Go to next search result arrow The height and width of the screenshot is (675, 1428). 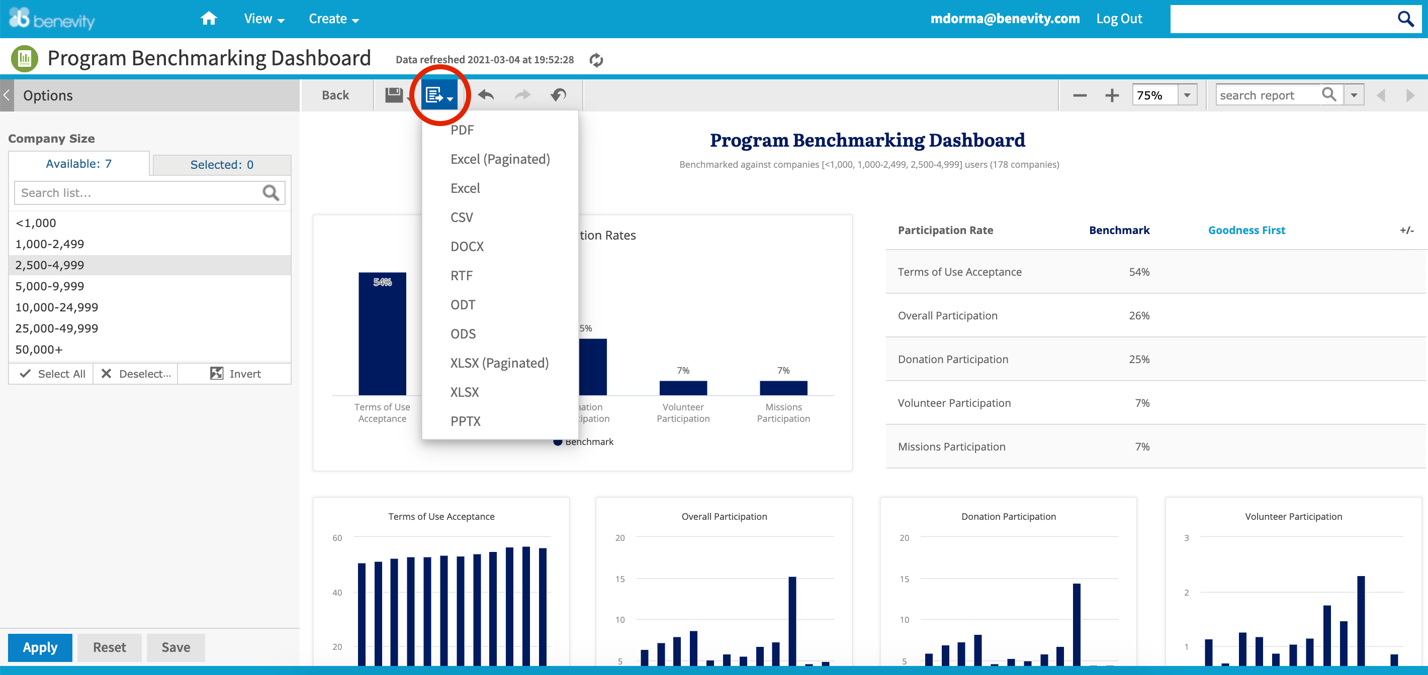1410,95
